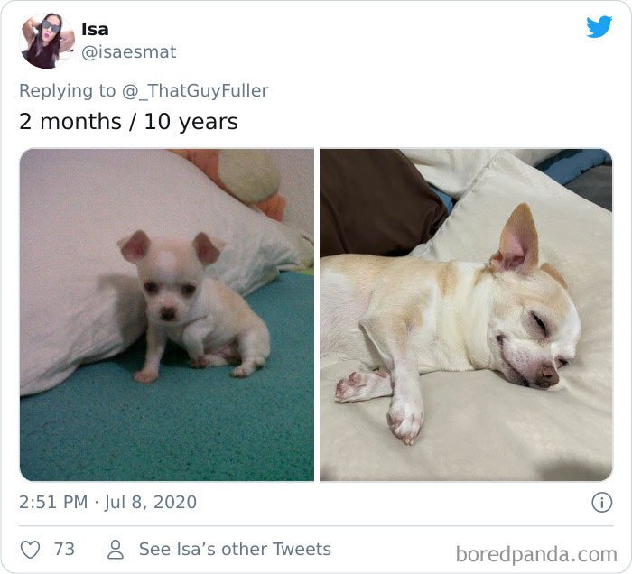Visit the @_ThatGuyFuller mention
This screenshot has width=632, height=574.
195,90
